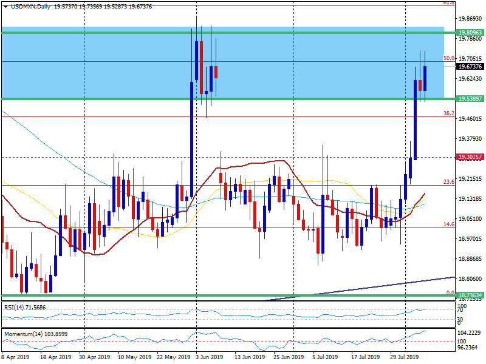This screenshot has width=486, height=364.
Task: Click the 23.6 Fibonacci retracement label
Action: [448, 183]
